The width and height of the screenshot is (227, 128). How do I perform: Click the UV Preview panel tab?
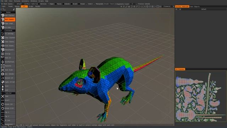tap(180, 69)
